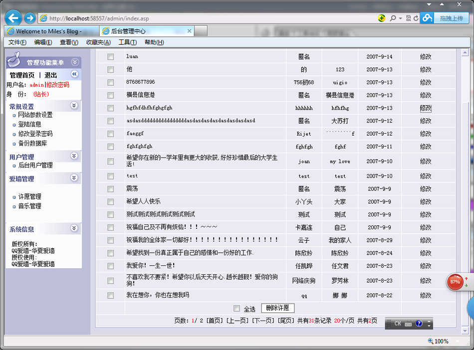Image resolution: width=474 pixels, height=350 pixels.
Task: Collapse the 管理功能菜单 panel chevron
Action: 75,62
